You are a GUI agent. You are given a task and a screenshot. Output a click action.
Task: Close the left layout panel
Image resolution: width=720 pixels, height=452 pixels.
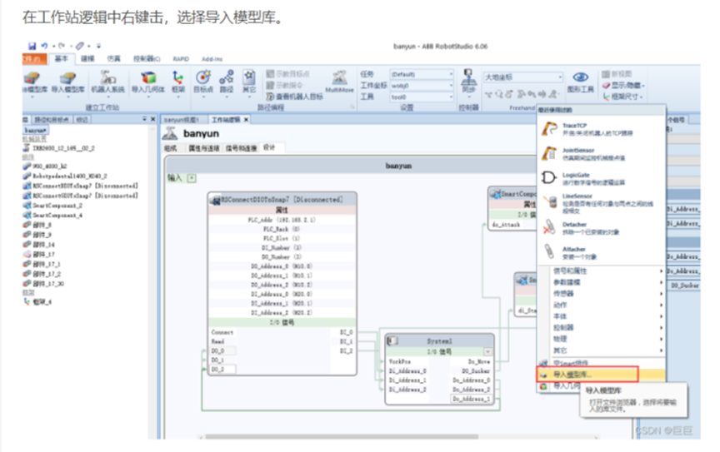[152, 119]
